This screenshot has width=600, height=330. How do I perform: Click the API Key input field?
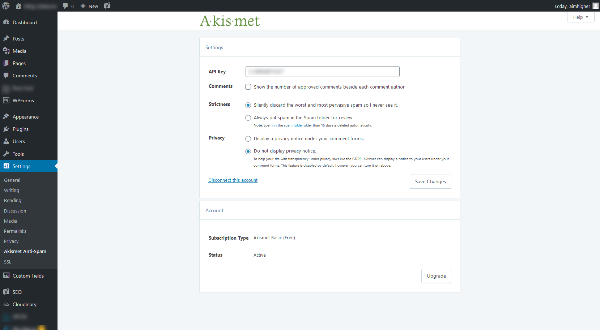tap(323, 72)
